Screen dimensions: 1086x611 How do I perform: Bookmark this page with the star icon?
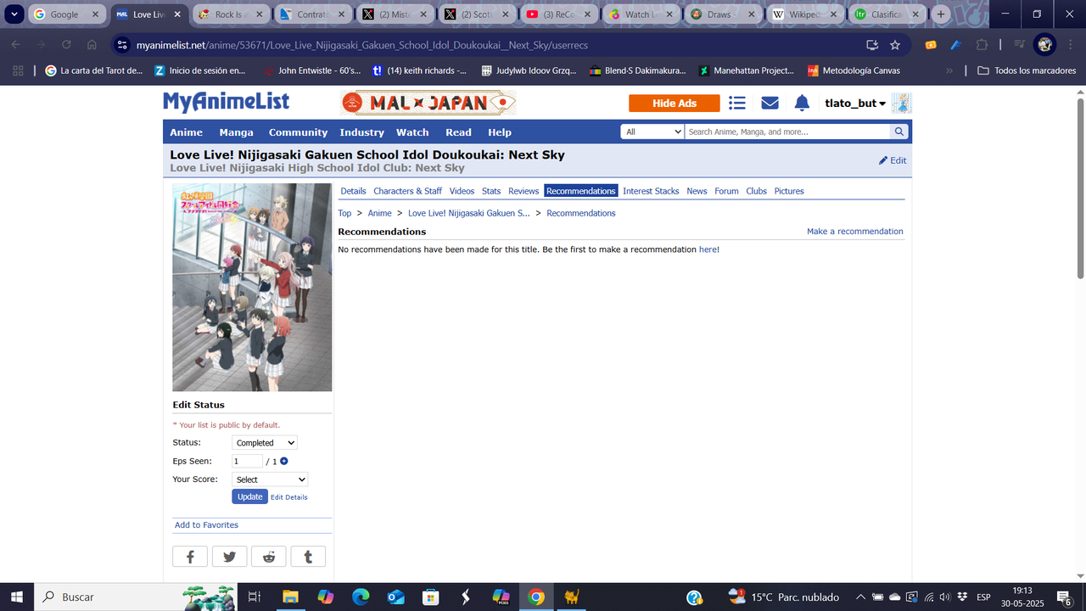pyautogui.click(x=894, y=44)
